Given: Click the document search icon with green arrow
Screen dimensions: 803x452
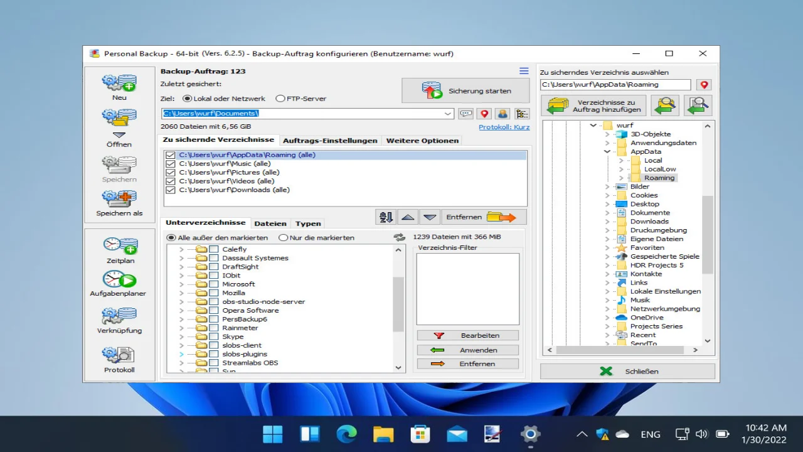Looking at the screenshot, I should pos(698,105).
